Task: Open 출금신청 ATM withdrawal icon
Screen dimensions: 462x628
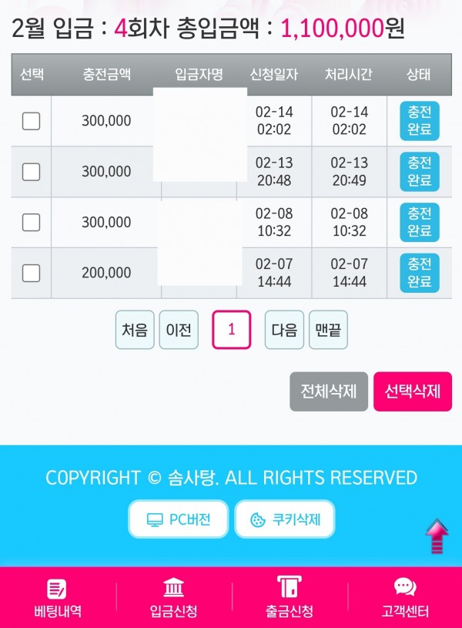Action: [289, 586]
